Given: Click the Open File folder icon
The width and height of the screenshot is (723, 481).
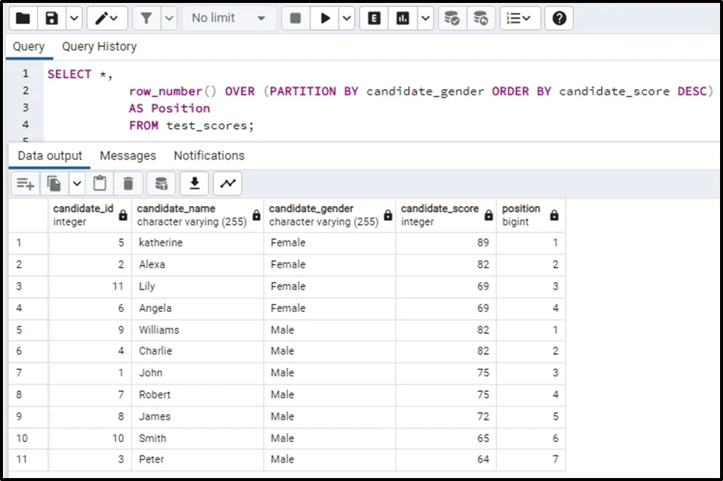Looking at the screenshot, I should pyautogui.click(x=24, y=18).
